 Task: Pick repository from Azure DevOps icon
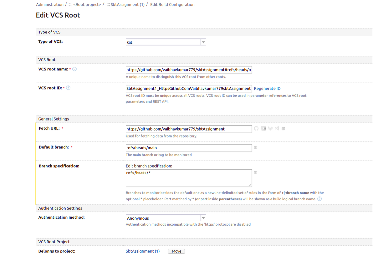pyautogui.click(x=277, y=128)
